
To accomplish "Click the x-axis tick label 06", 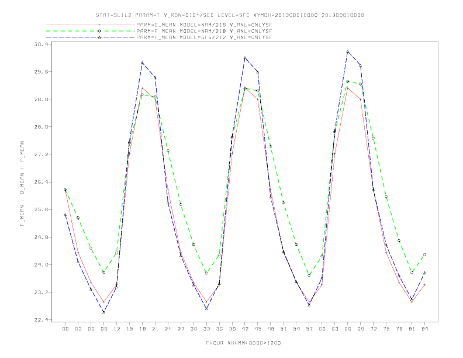I will [91, 329].
